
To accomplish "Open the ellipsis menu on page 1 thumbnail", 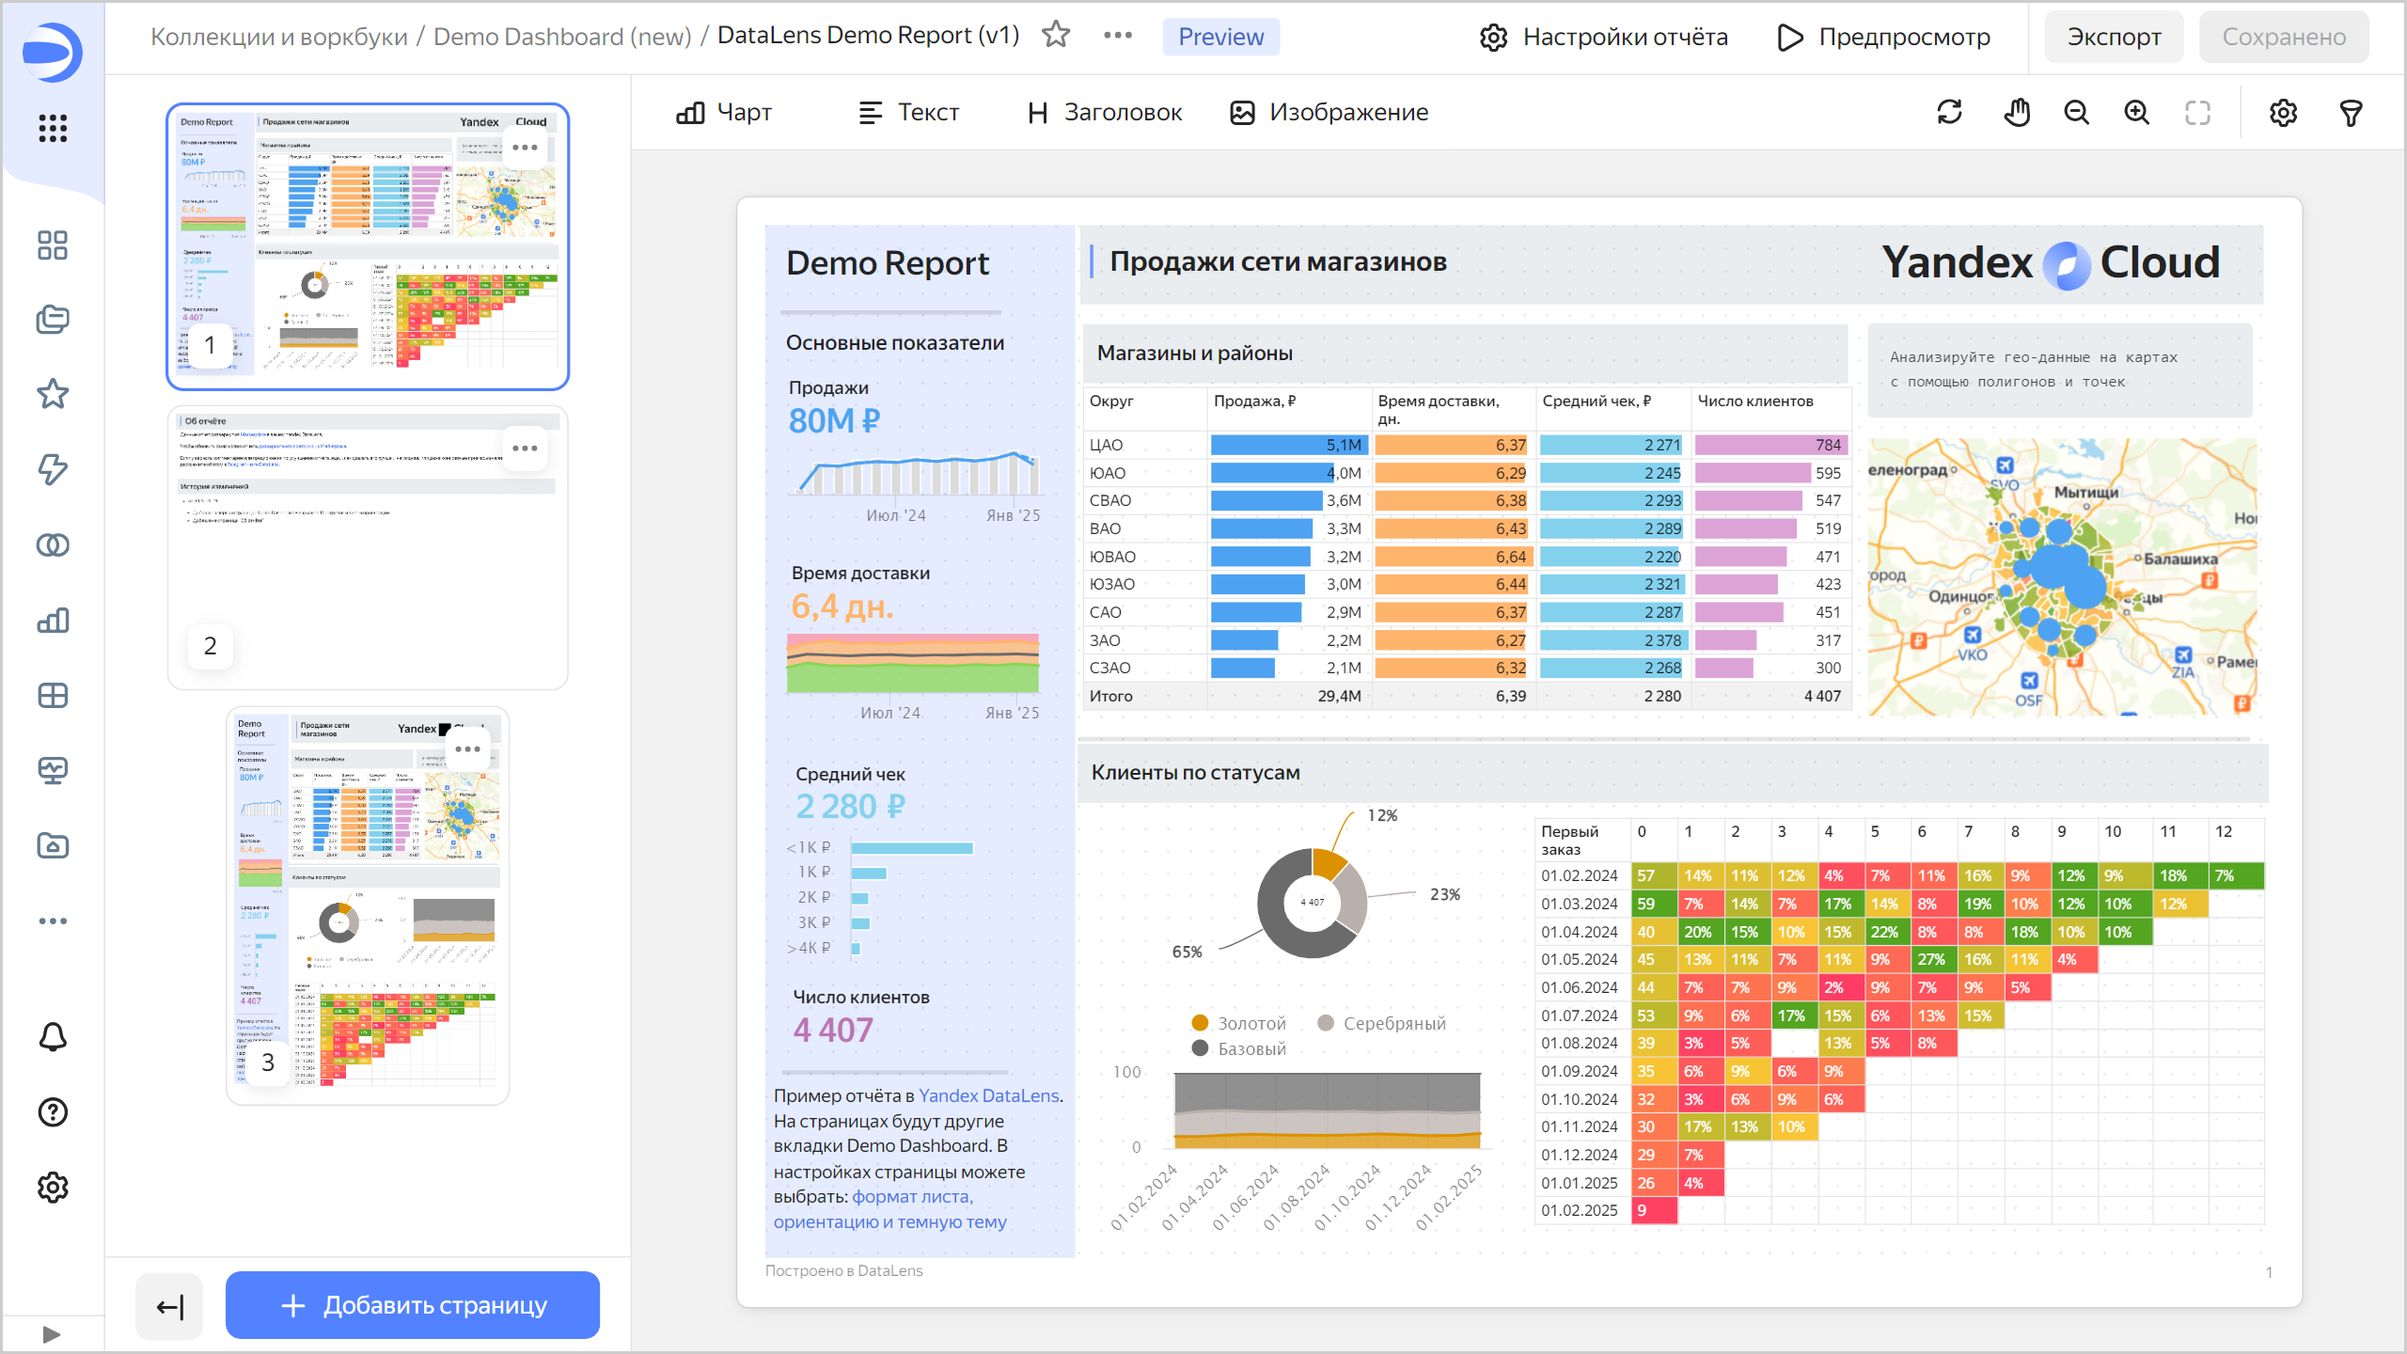I will pos(525,147).
